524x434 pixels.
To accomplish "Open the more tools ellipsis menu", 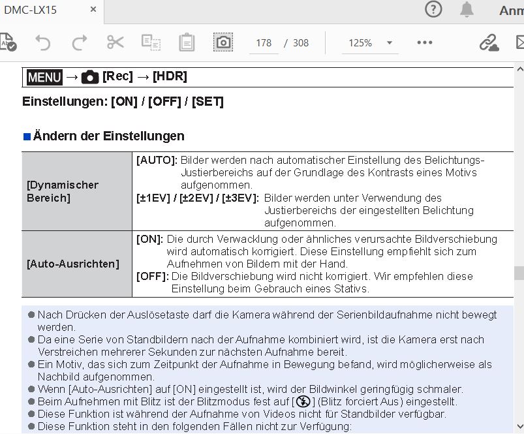I will coord(425,42).
